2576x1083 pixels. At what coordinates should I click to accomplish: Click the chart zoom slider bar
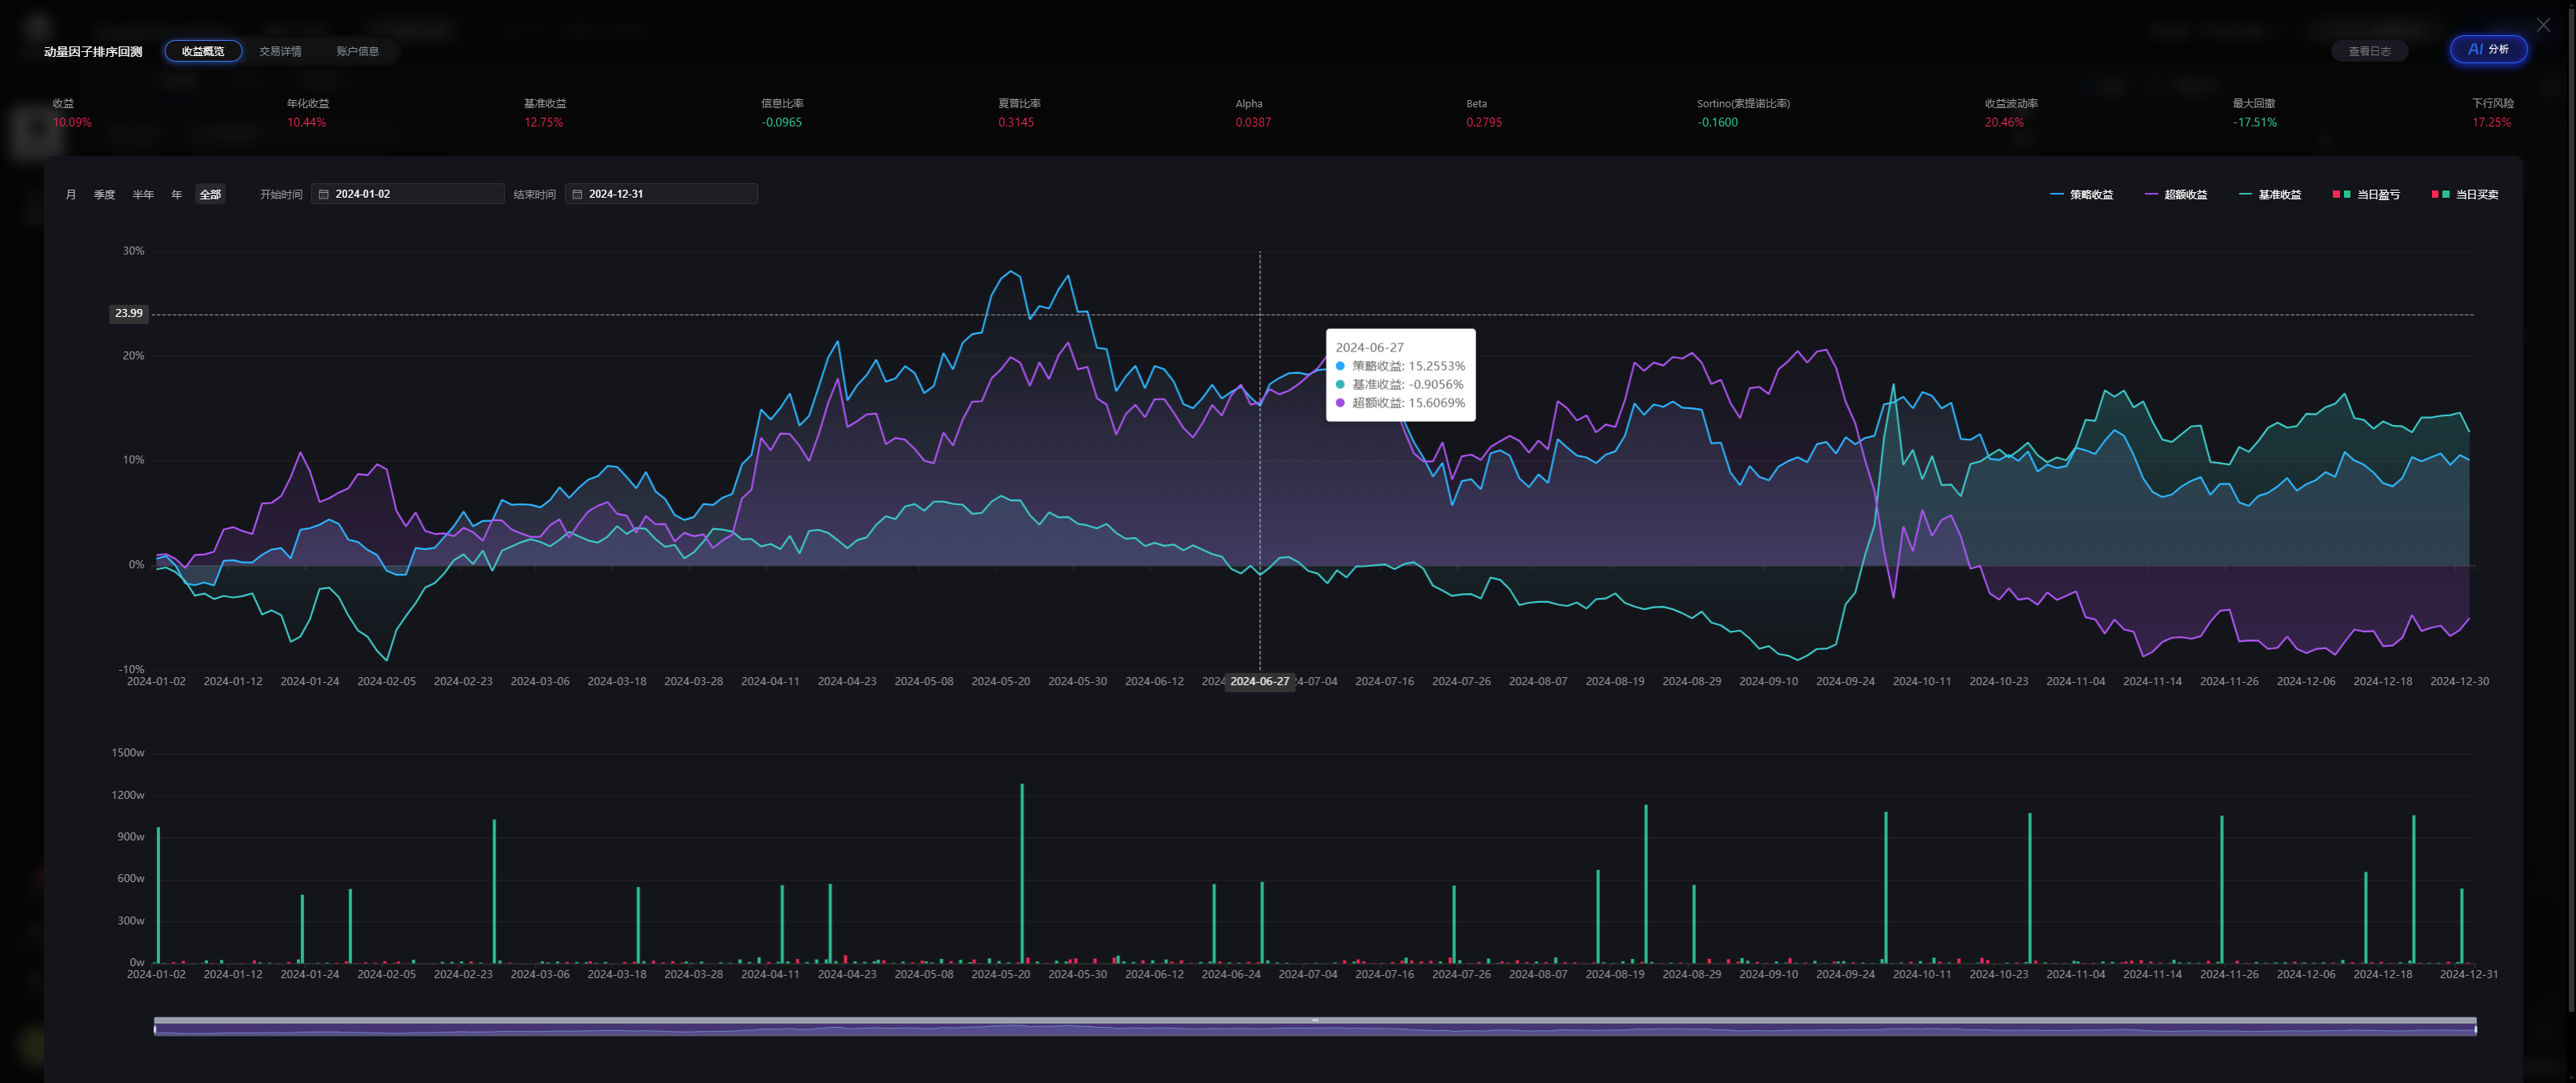[1315, 1027]
